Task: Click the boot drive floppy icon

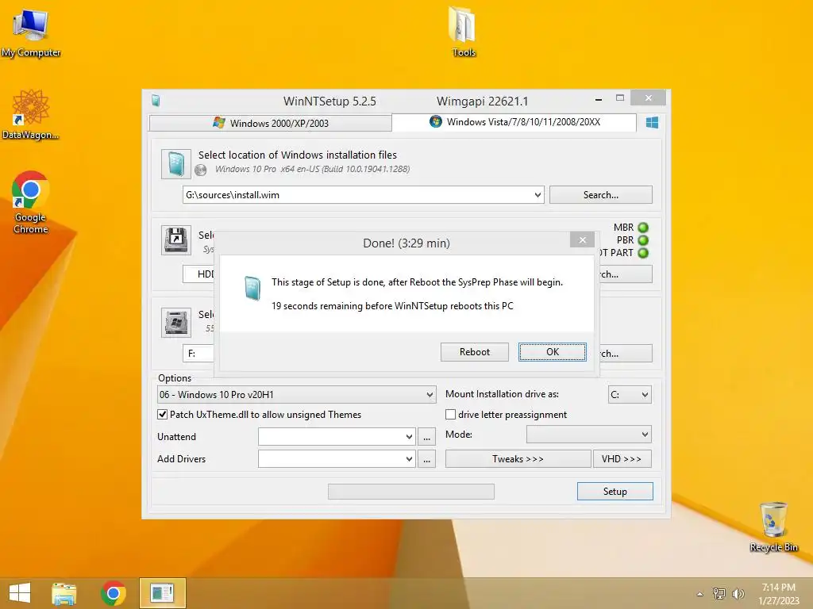Action: coord(175,239)
